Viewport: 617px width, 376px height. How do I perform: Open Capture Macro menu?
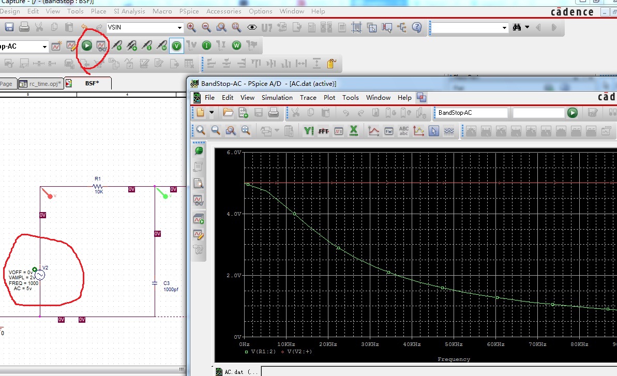[x=162, y=11]
